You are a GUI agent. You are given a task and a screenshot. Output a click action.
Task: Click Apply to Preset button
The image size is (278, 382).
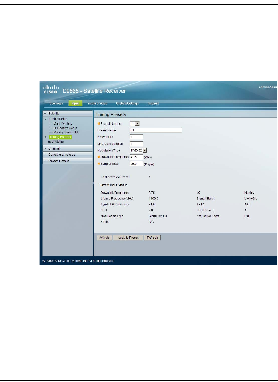[x=128, y=238]
